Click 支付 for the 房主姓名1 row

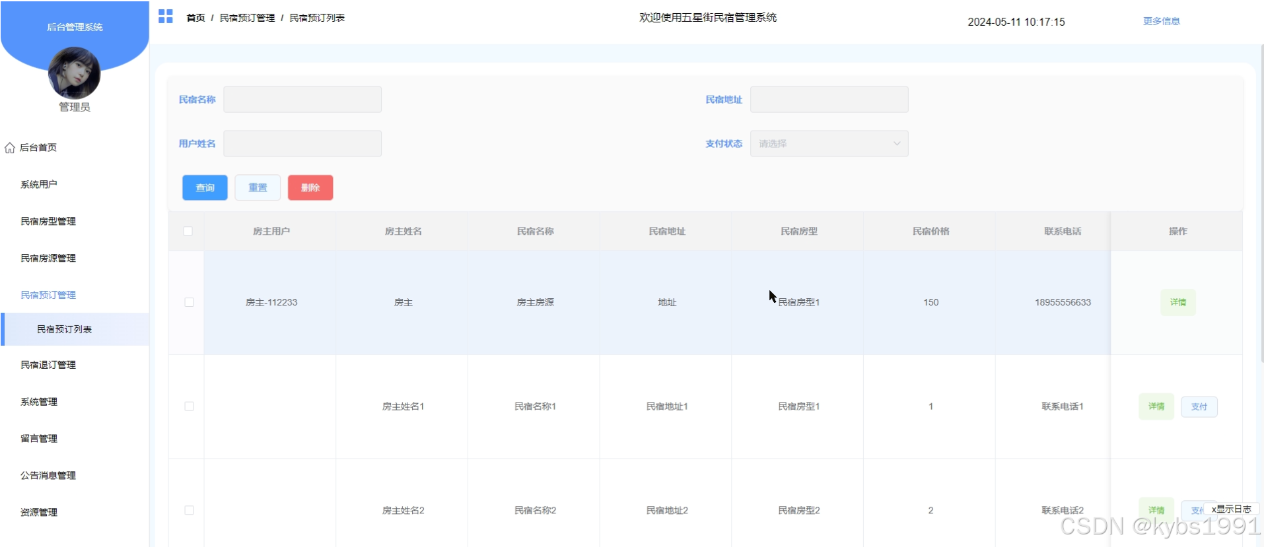(x=1199, y=407)
